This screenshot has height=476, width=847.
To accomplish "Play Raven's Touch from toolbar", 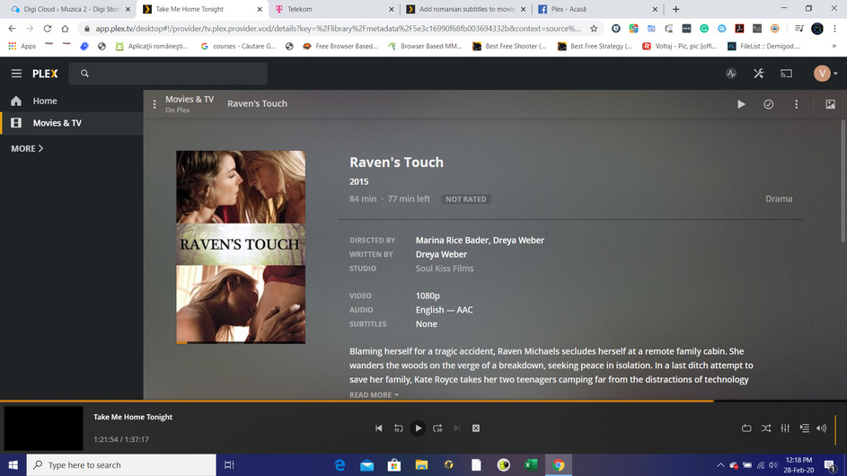I will coord(741,104).
